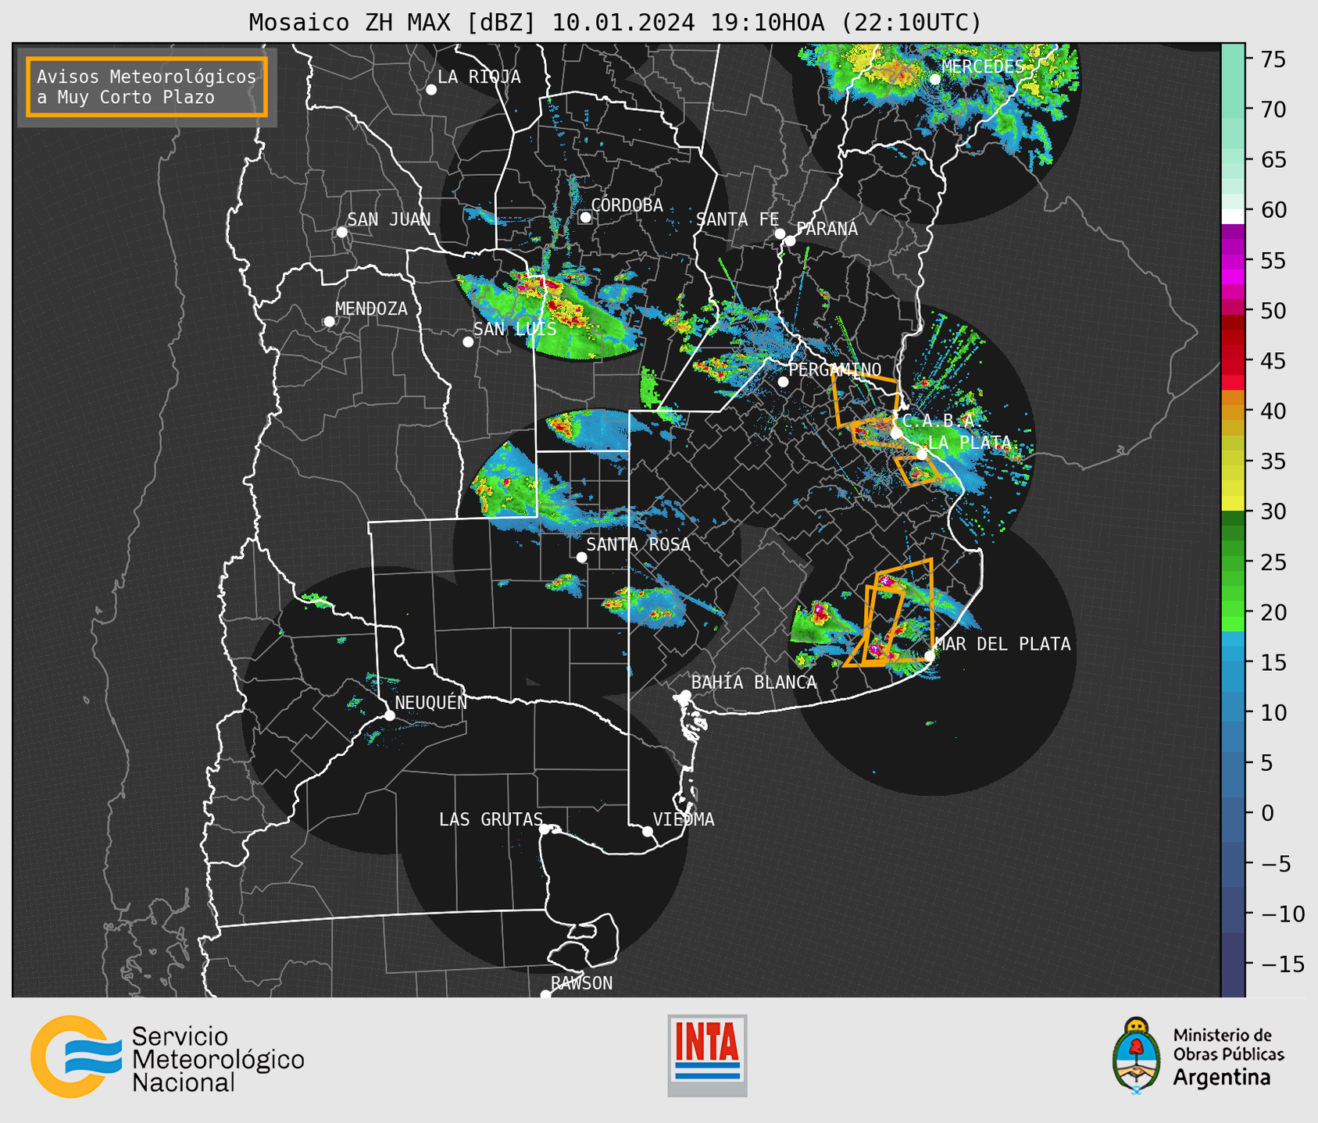Click the RAWSON city marker dot
The width and height of the screenshot is (1318, 1123).
545,995
